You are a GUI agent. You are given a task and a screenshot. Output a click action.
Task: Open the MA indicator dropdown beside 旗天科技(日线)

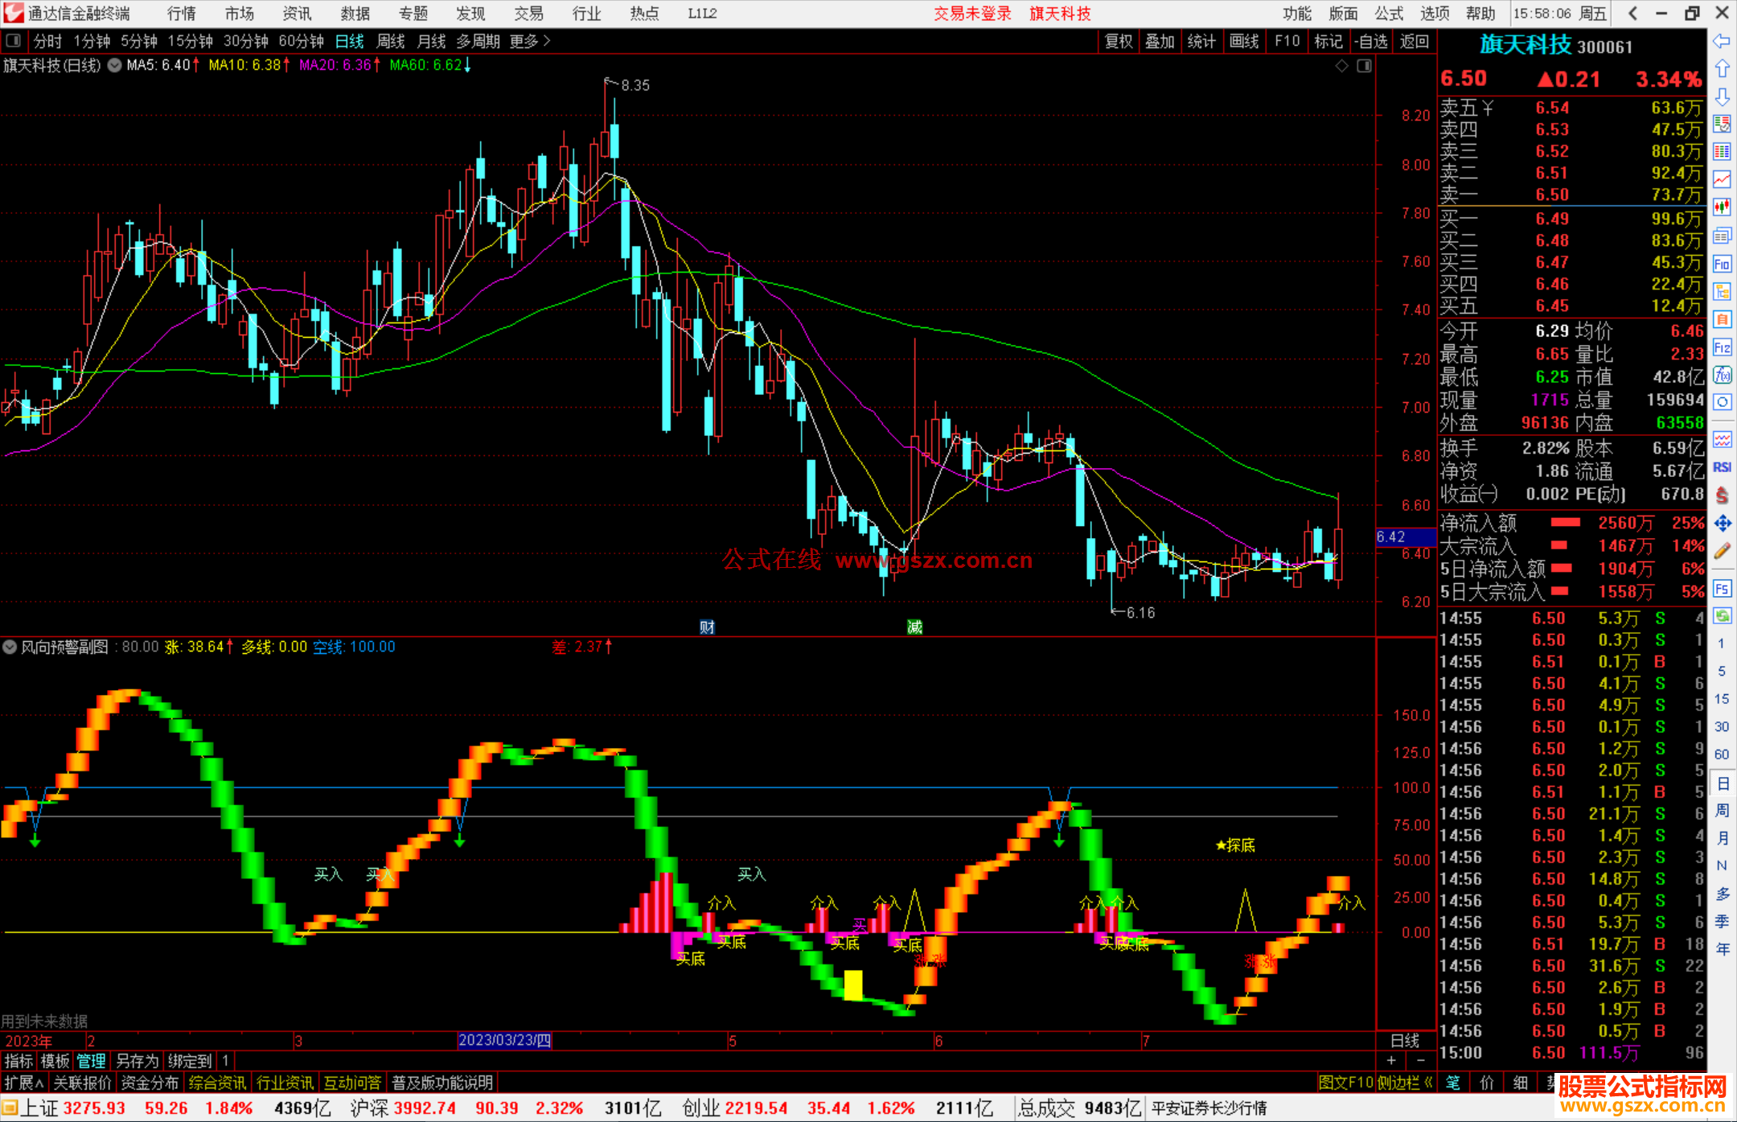point(115,66)
